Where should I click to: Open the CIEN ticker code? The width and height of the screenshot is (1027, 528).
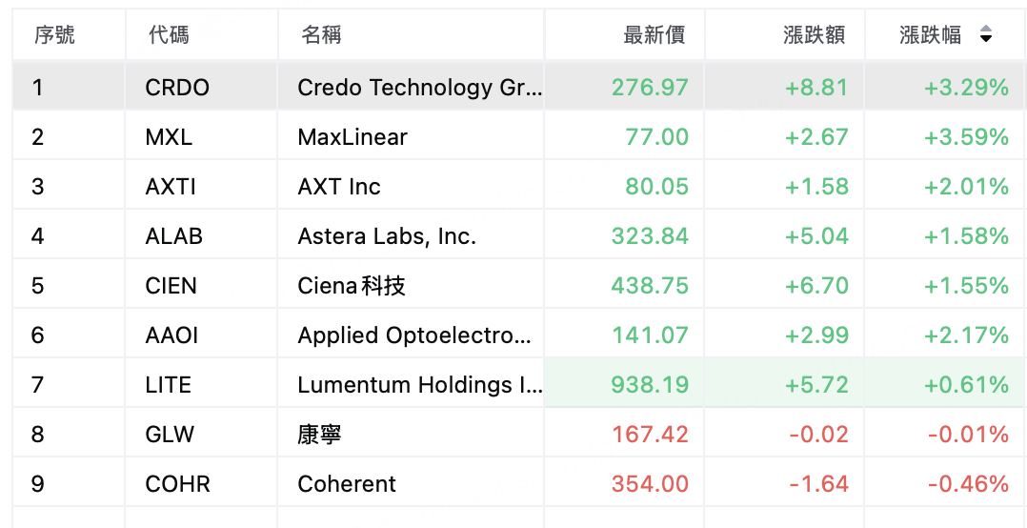tap(171, 286)
